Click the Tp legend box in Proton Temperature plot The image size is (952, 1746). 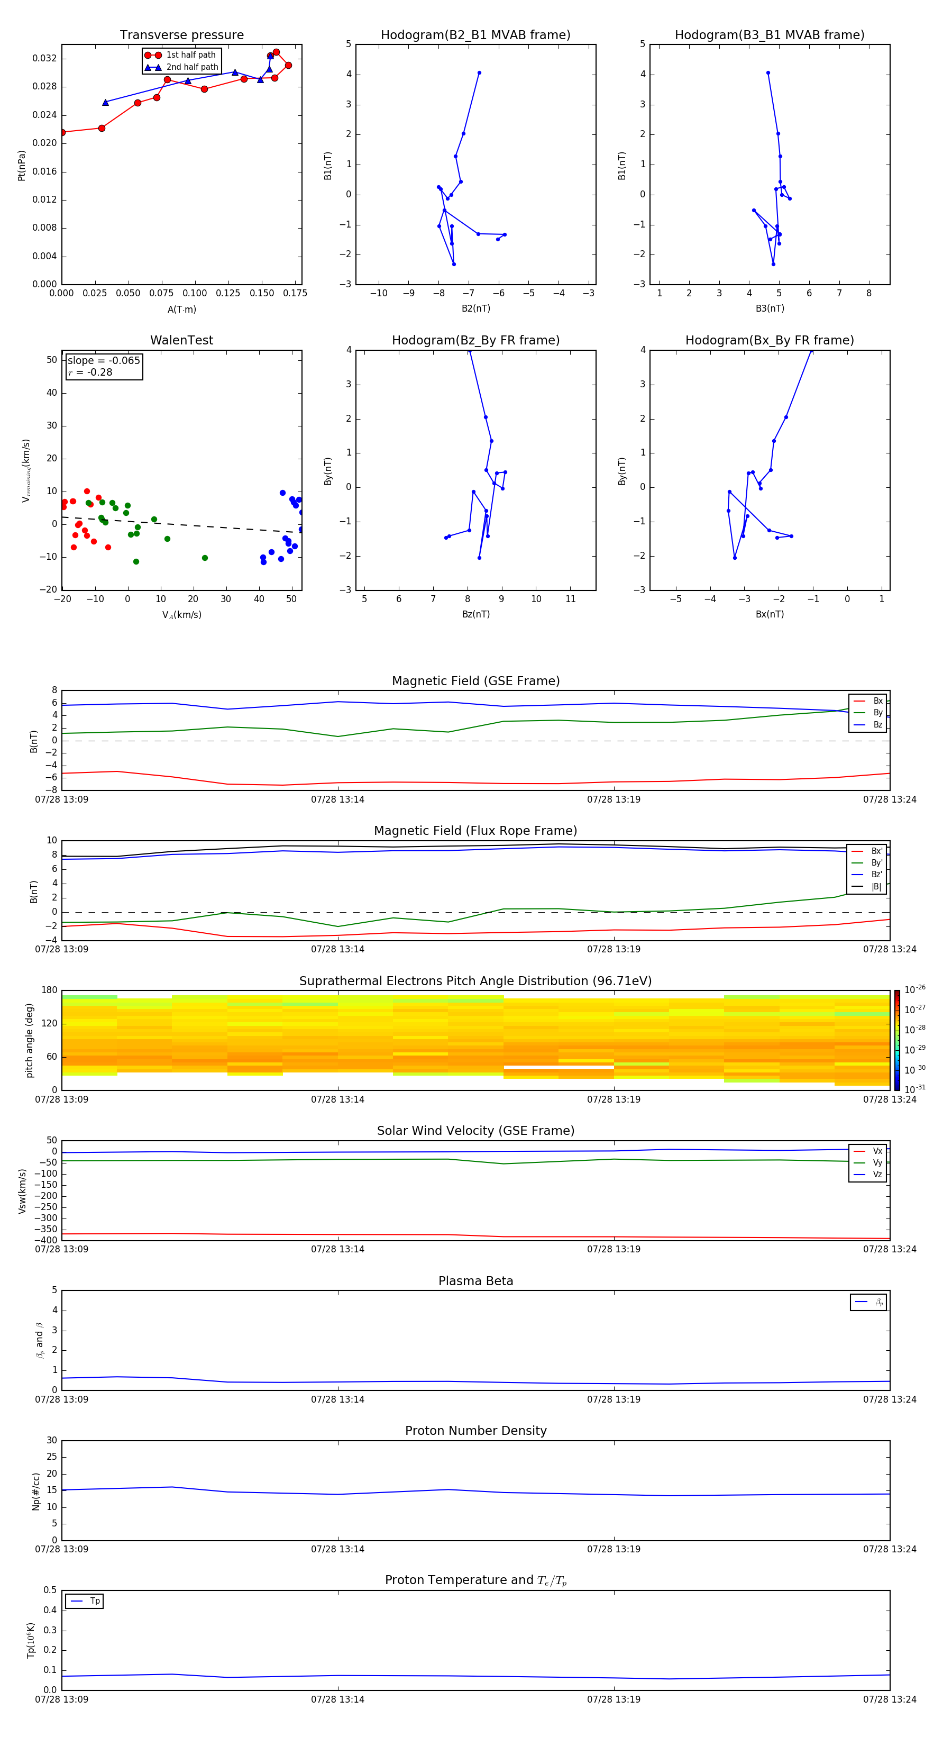(x=85, y=1601)
